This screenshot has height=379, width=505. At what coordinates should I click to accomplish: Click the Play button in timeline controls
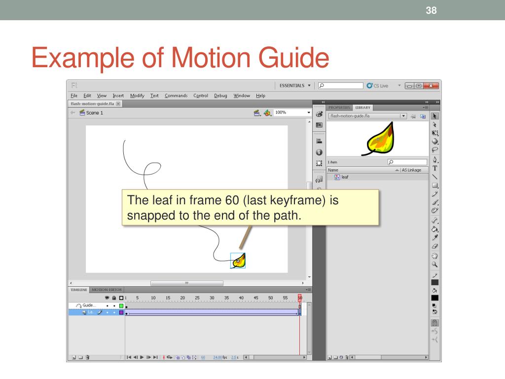click(x=142, y=357)
